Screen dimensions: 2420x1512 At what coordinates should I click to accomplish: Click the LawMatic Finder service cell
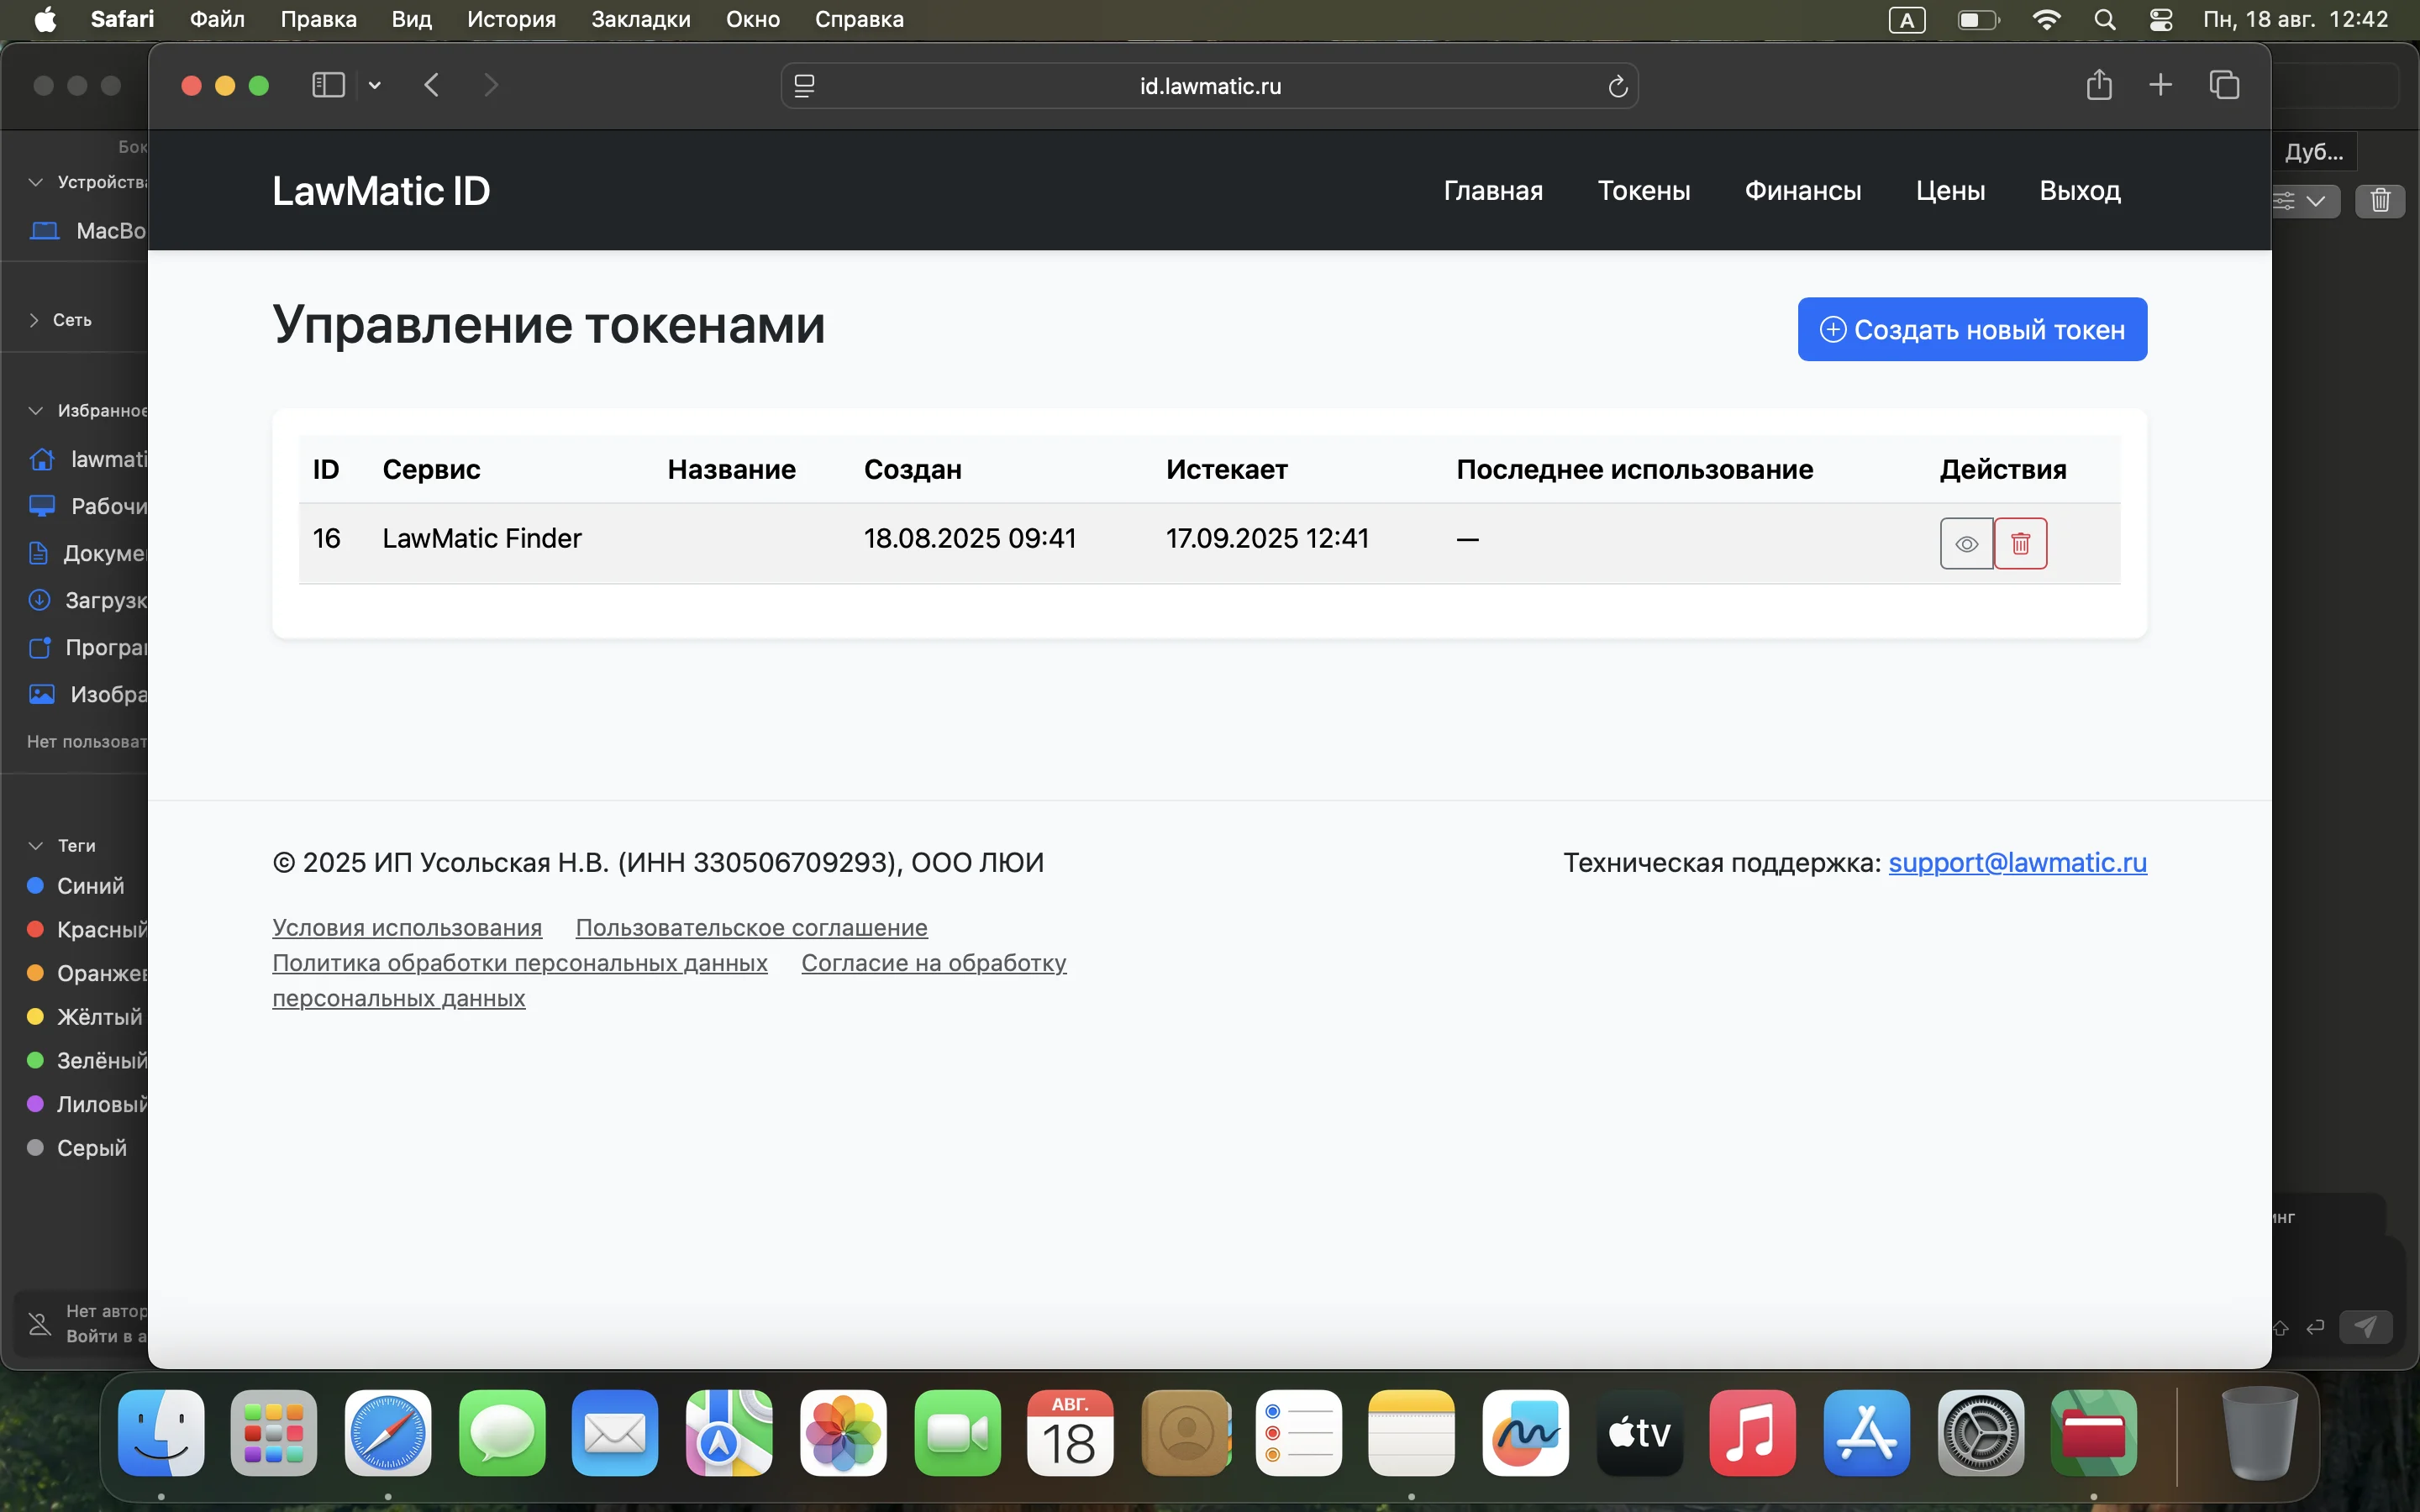point(482,538)
